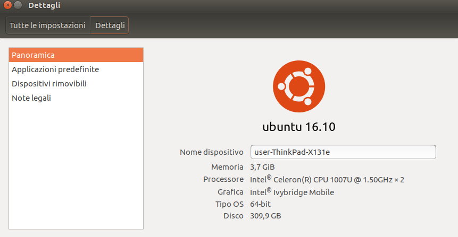Screen dimensions: 458x237
Task: Click the ubuntu 16.10 version heading
Action: 299,127
